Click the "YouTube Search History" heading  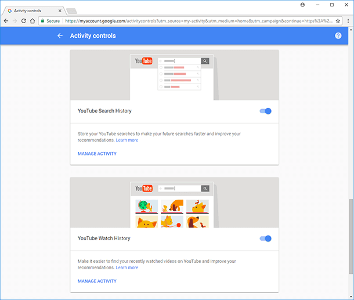coord(104,111)
